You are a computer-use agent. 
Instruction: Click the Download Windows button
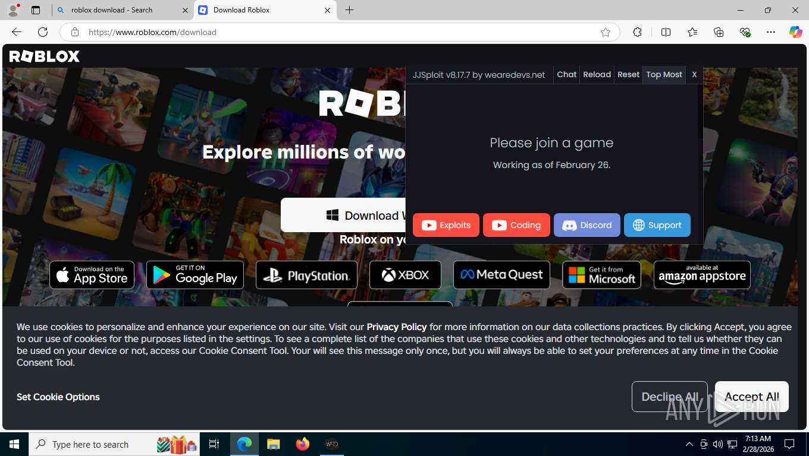point(343,215)
